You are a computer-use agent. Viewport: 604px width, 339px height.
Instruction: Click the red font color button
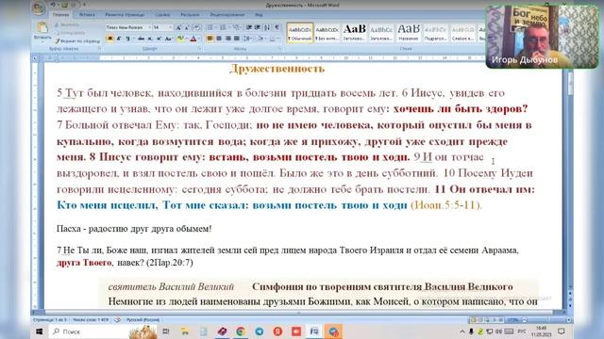click(x=193, y=39)
